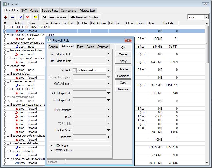The width and height of the screenshot is (212, 168).
Task: Collapse Content field with up arrow
Action: [108, 70]
